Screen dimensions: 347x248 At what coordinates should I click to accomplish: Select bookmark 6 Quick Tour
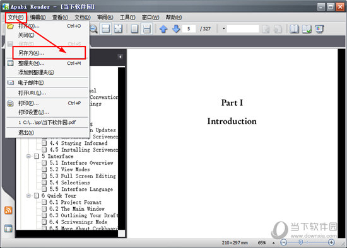(59, 196)
